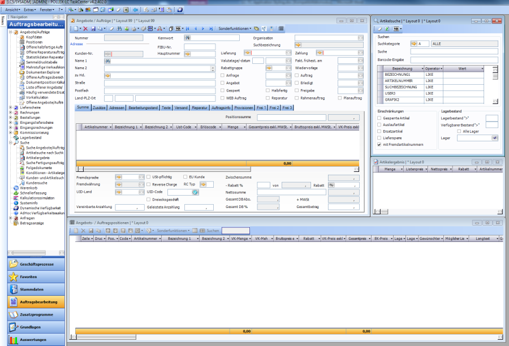Tick the EU Kunde checkbox

point(184,177)
